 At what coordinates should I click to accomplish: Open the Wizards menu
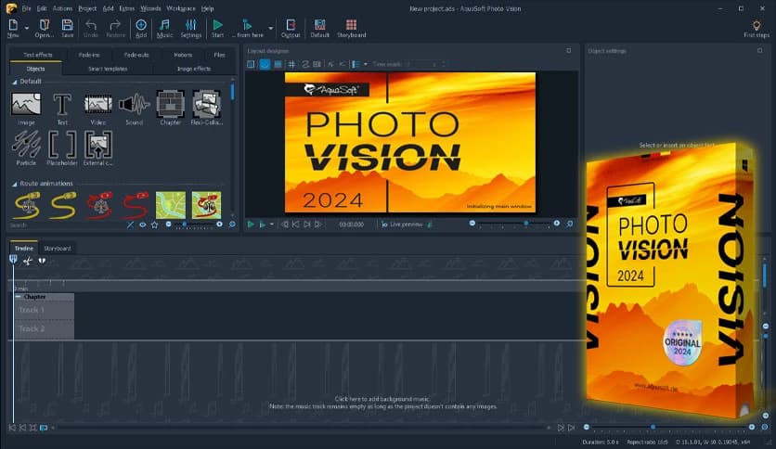pyautogui.click(x=150, y=8)
